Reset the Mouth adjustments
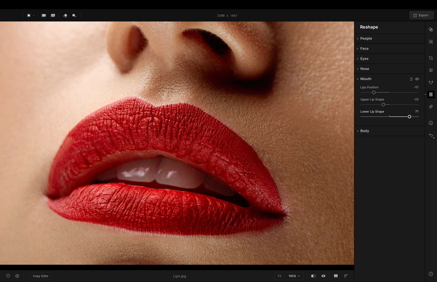Image resolution: width=437 pixels, height=282 pixels. [411, 79]
